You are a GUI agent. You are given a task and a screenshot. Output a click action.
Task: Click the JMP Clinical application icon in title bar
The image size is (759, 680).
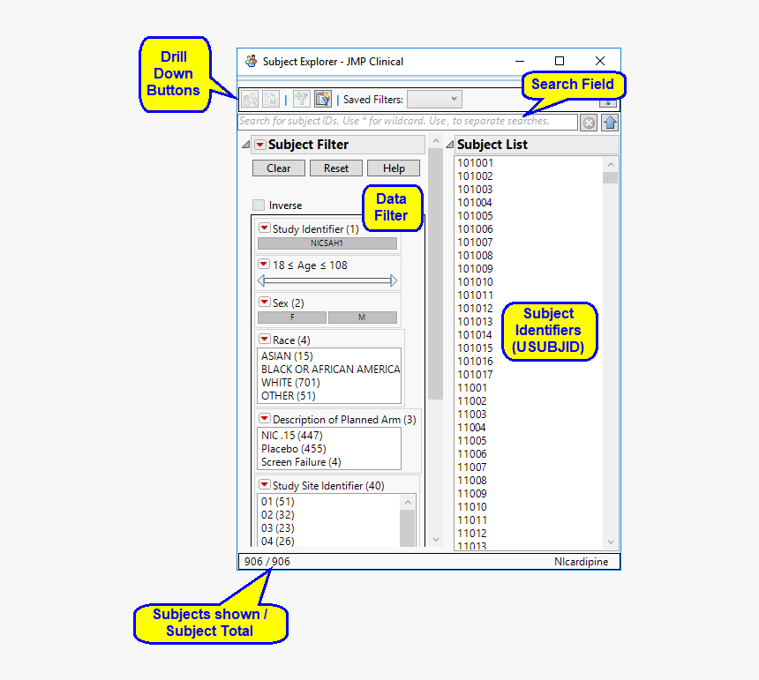click(x=251, y=61)
